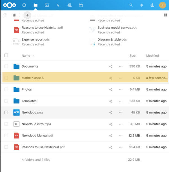Share Reasons to use Nextcloud.pdf
Viewport: 169px width, 172px height.
[x=111, y=147]
